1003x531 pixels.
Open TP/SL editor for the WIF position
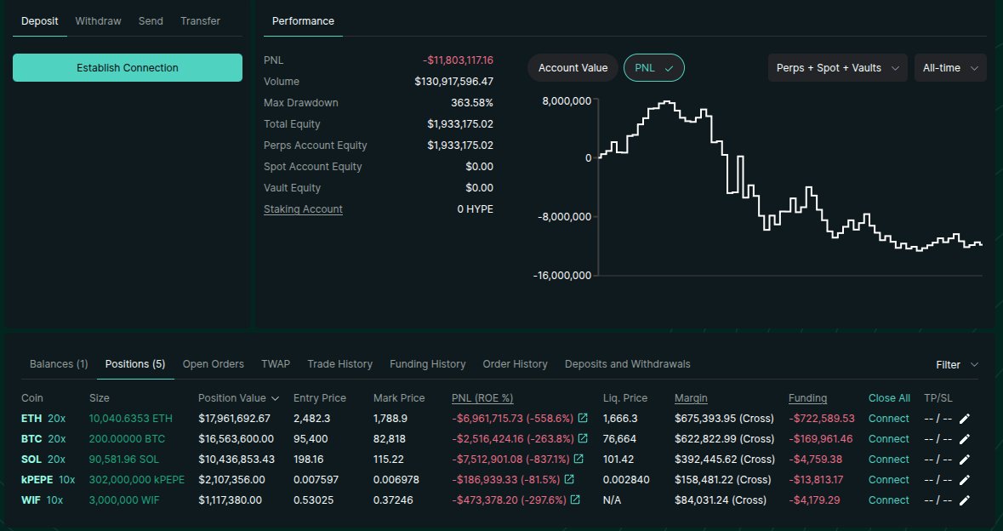tap(966, 500)
